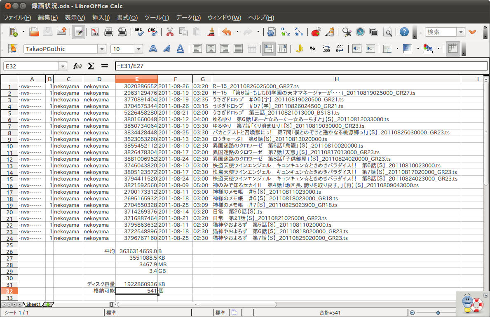Click the Function Wizard icon
This screenshot has width=490, height=317.
(x=77, y=66)
